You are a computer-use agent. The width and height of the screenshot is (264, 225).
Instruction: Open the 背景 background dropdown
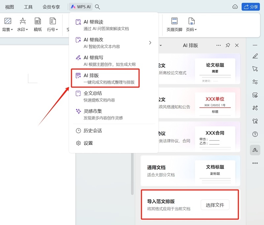(x=8, y=24)
